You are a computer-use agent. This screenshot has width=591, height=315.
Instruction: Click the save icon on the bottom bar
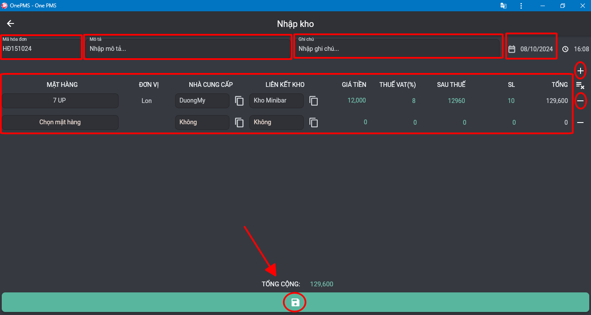(x=295, y=302)
